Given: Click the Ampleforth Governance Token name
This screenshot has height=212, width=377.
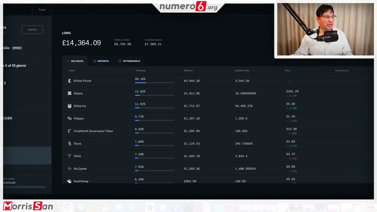Looking at the screenshot, I should point(93,131).
